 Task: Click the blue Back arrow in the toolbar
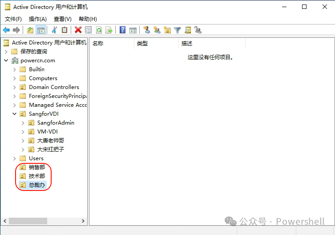[6, 30]
